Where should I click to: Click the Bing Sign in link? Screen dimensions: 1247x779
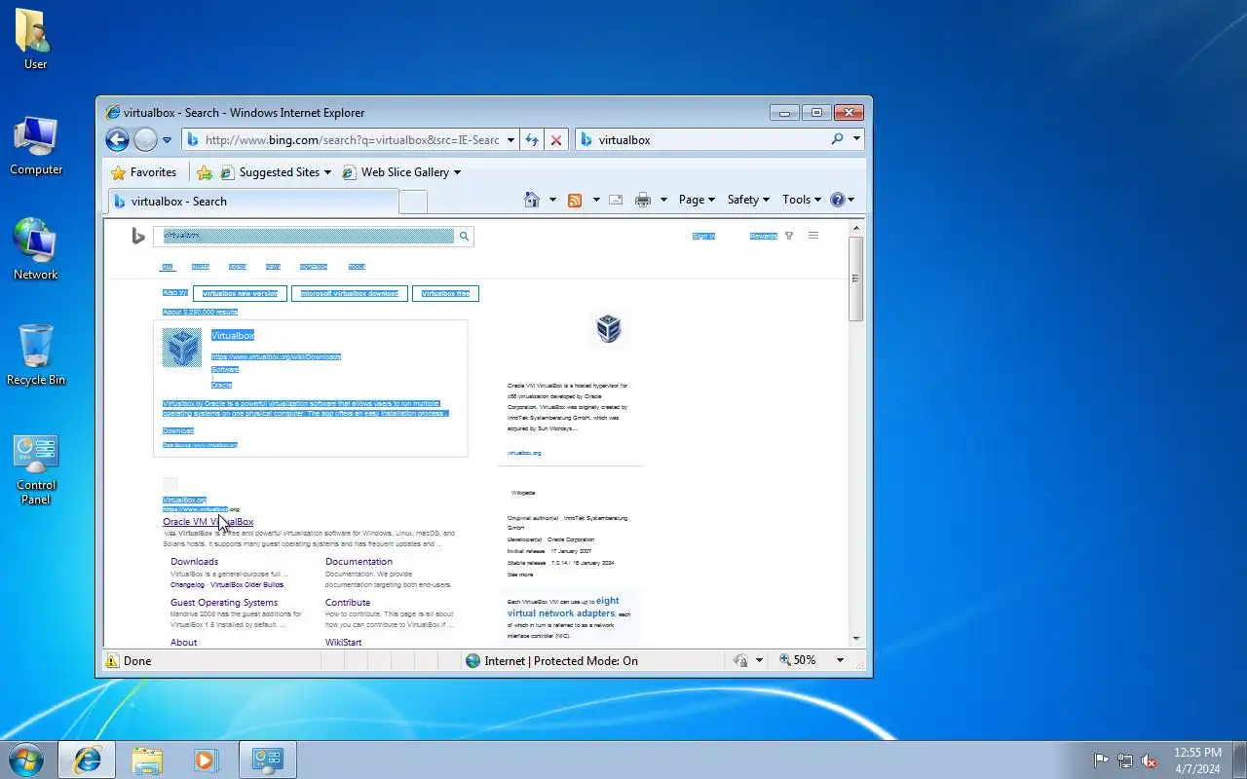pos(703,236)
